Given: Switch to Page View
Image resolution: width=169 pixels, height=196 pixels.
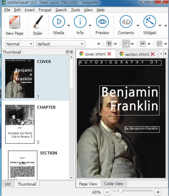Looking at the screenshot, I should (x=88, y=184).
